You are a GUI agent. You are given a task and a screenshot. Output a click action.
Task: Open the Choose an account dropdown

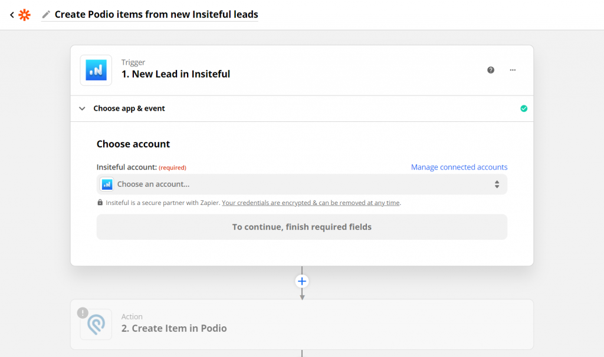tap(301, 184)
